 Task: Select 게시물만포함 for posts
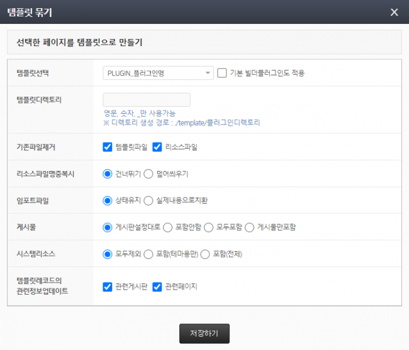point(249,227)
